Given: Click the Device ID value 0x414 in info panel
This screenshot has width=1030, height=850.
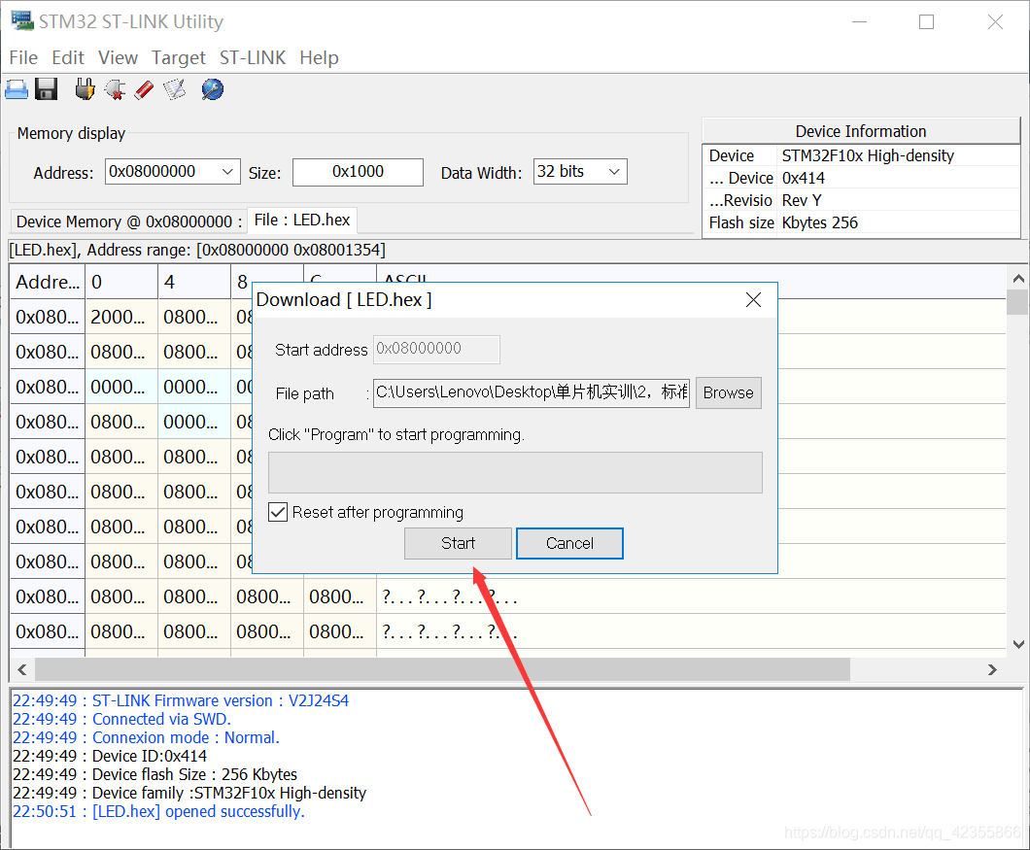Looking at the screenshot, I should [804, 178].
